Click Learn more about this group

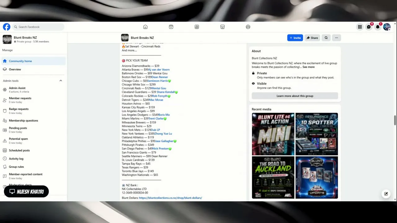coord(295,96)
